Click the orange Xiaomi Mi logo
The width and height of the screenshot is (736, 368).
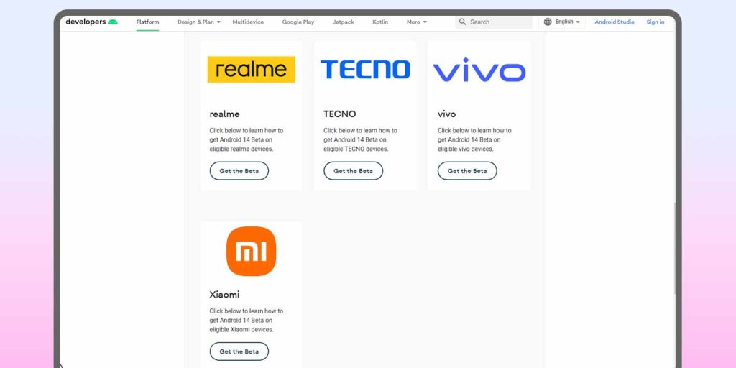point(251,251)
